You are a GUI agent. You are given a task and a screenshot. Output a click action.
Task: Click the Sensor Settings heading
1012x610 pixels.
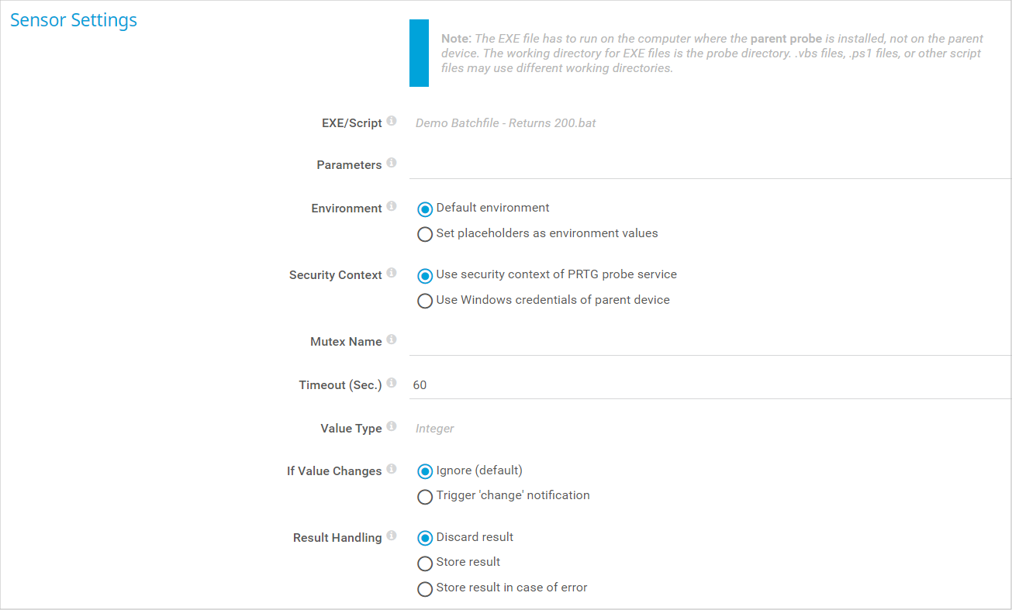pos(74,20)
